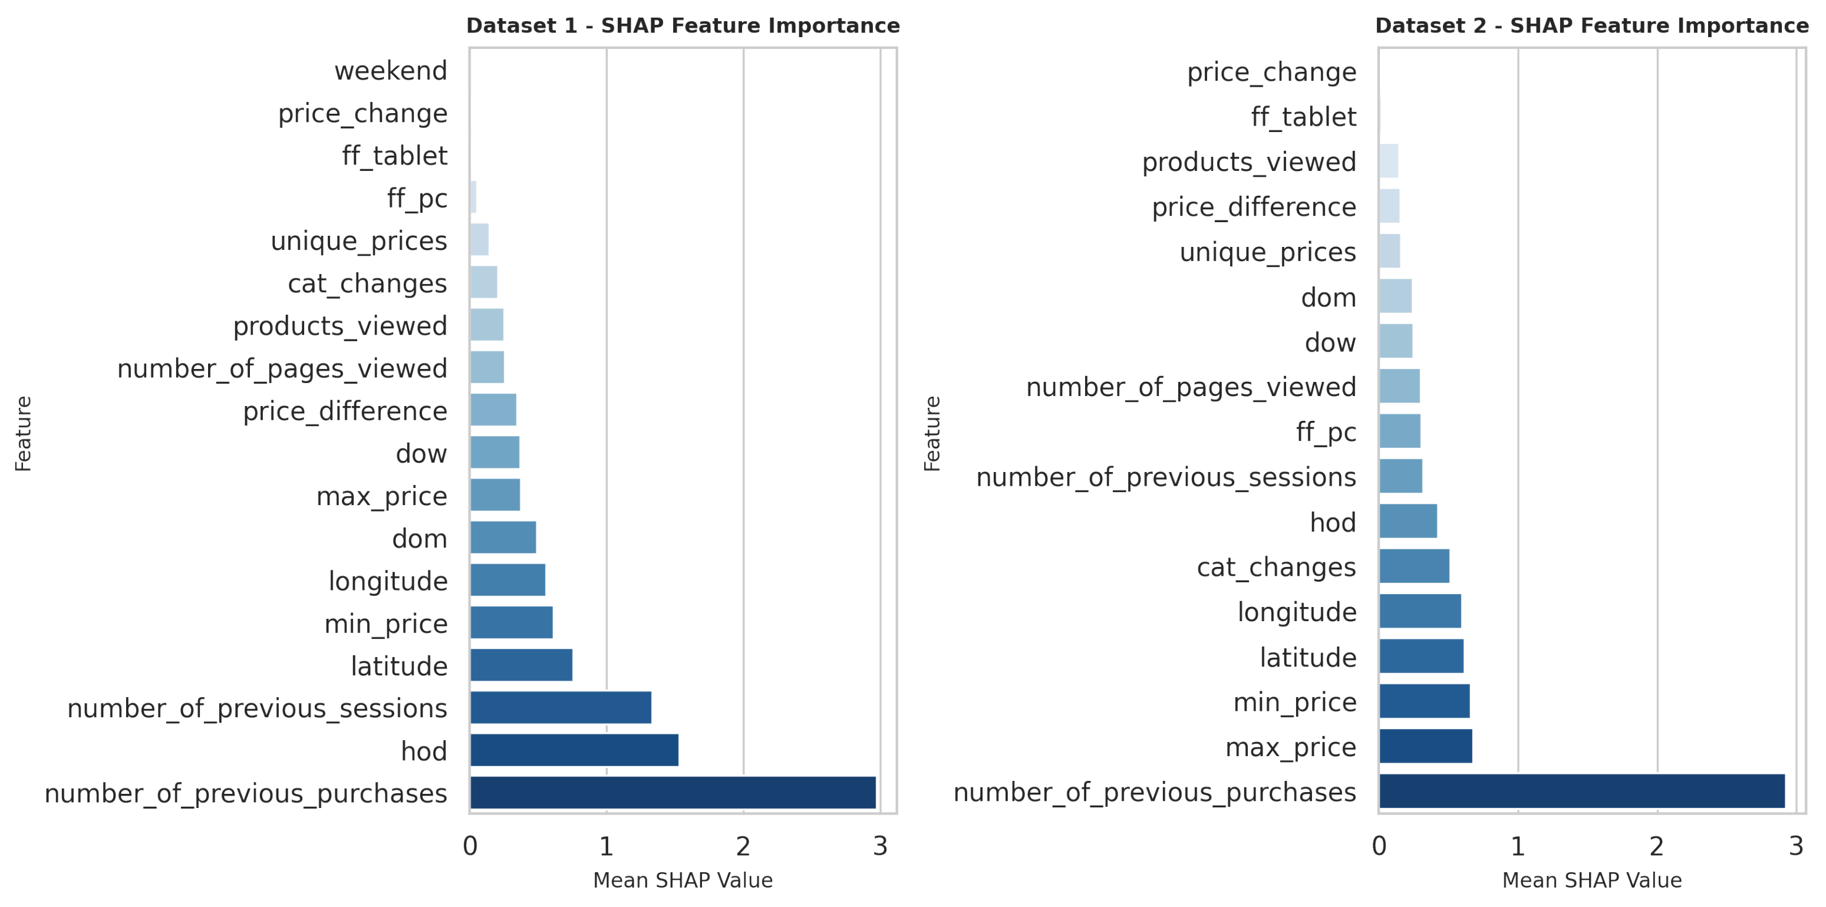Image resolution: width=1826 pixels, height=907 pixels.
Task: Click the Dataset 1 chart title
Action: (683, 26)
